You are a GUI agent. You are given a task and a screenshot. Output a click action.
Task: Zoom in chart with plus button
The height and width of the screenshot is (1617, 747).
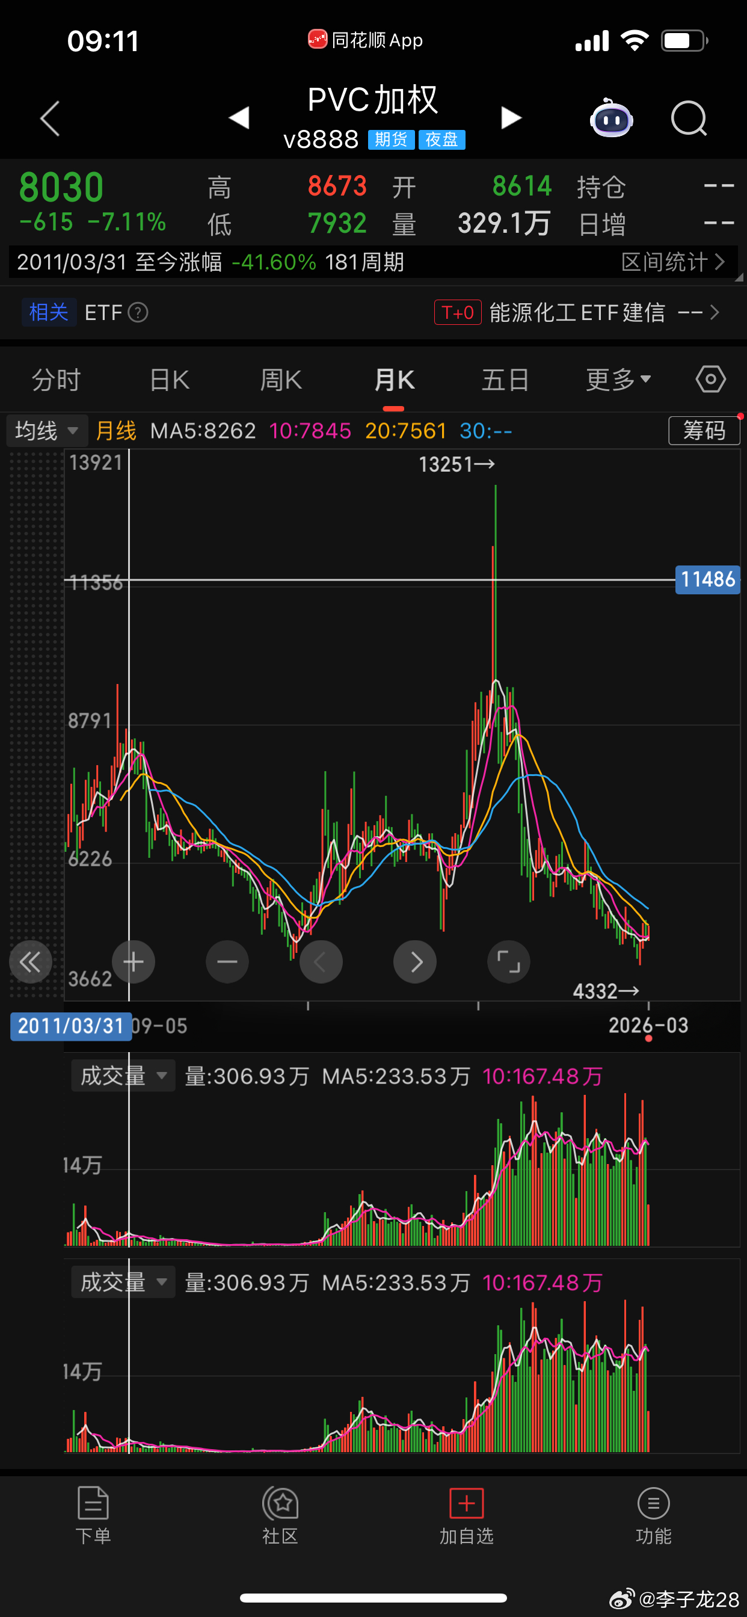pos(133,962)
